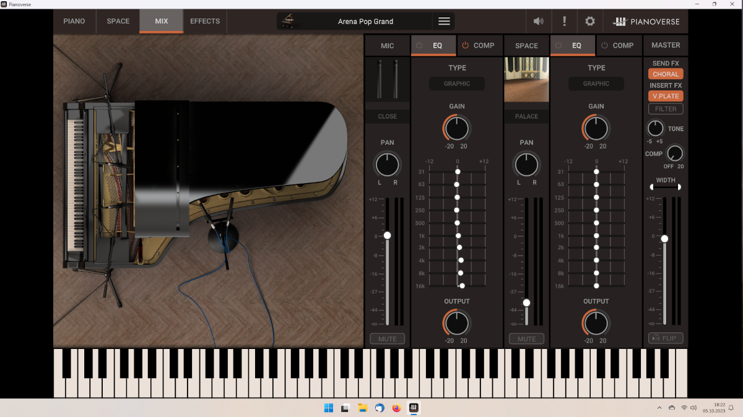Image resolution: width=743 pixels, height=417 pixels.
Task: Click the MASTER section header
Action: click(x=666, y=45)
